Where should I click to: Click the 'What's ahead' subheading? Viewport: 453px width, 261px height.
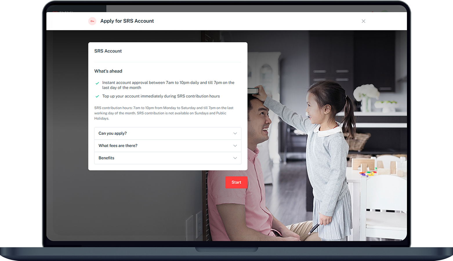[108, 71]
